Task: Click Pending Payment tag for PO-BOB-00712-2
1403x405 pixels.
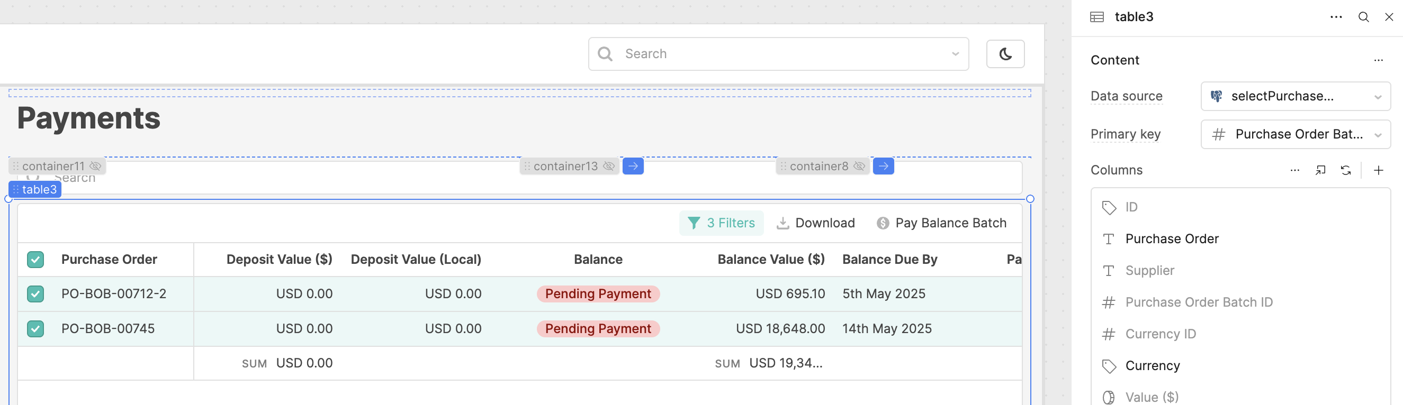Action: (x=598, y=294)
